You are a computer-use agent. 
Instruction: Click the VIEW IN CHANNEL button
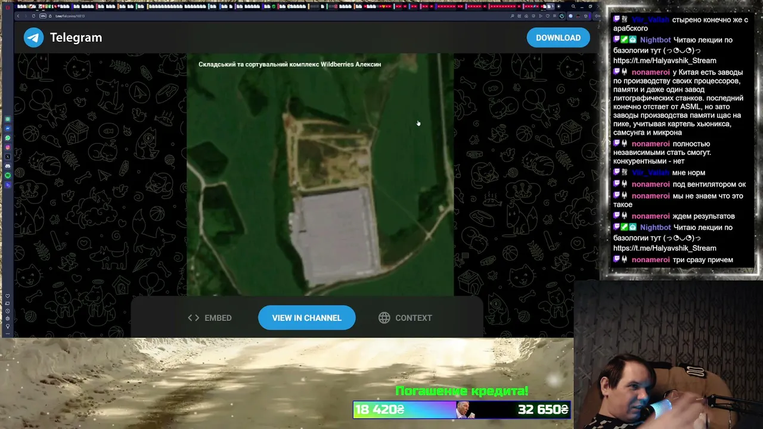(307, 318)
